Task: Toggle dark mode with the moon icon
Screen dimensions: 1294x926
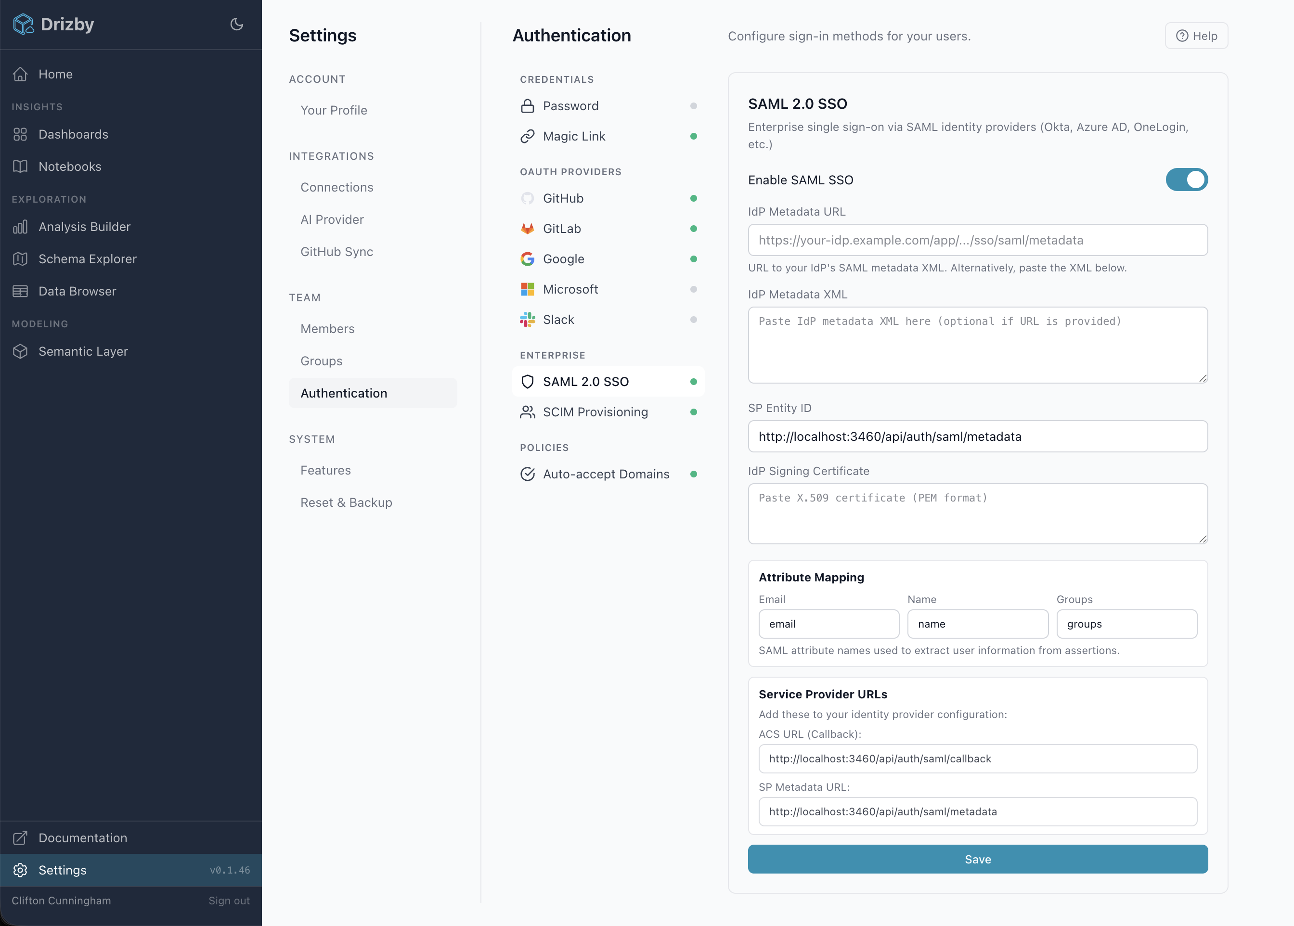Action: [237, 24]
